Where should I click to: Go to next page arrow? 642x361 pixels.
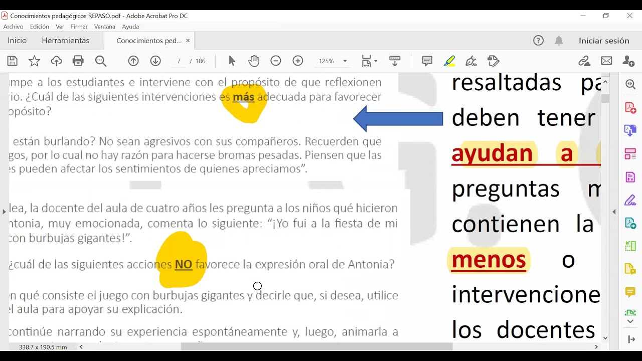[x=155, y=61]
